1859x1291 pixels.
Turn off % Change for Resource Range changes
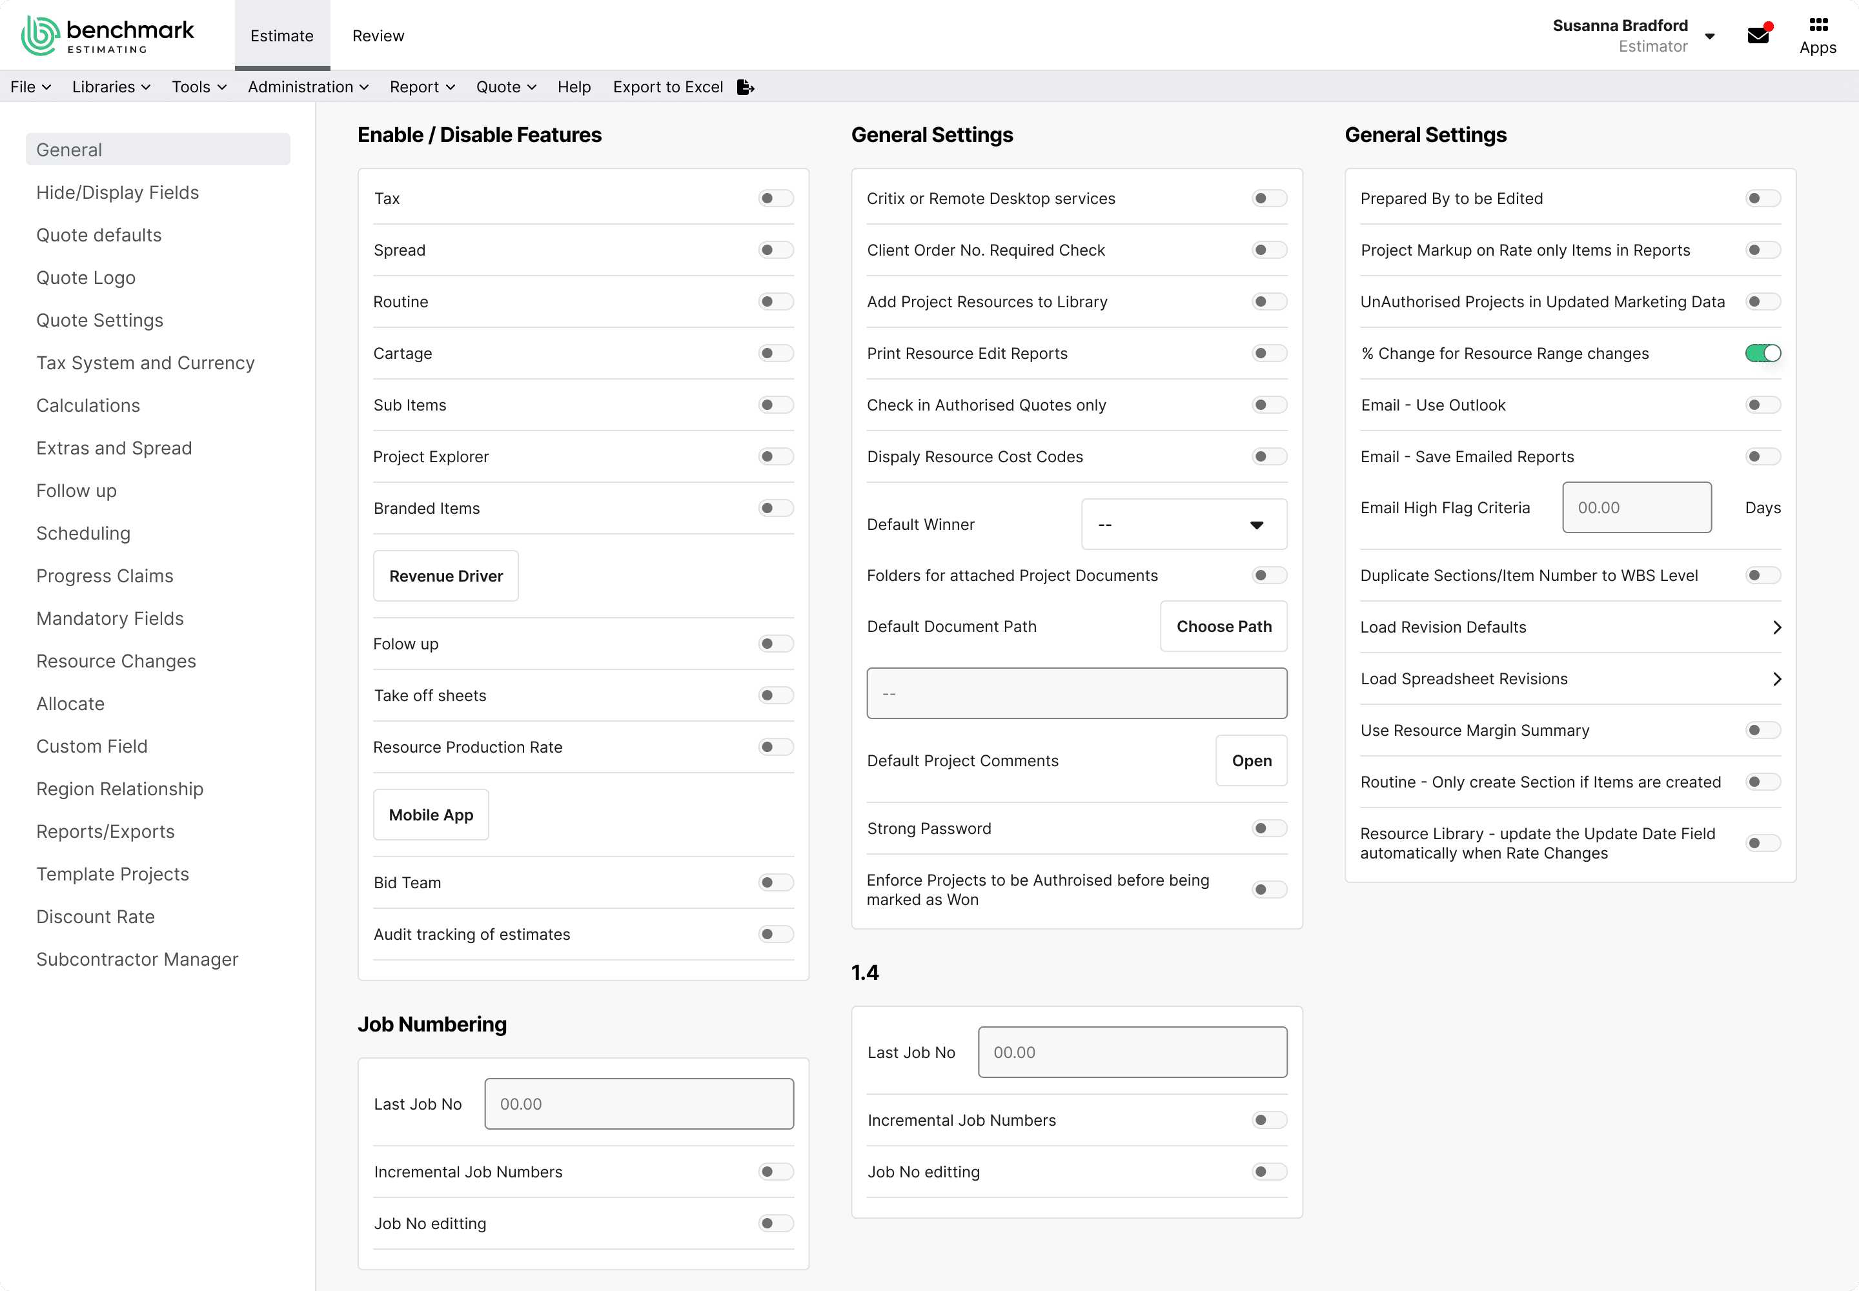tap(1763, 354)
